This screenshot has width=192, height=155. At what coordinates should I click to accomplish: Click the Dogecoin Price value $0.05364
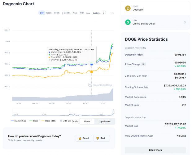click(x=180, y=55)
